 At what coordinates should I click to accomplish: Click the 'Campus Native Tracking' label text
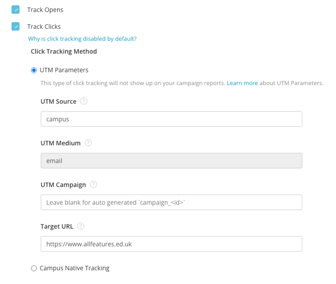pyautogui.click(x=74, y=268)
